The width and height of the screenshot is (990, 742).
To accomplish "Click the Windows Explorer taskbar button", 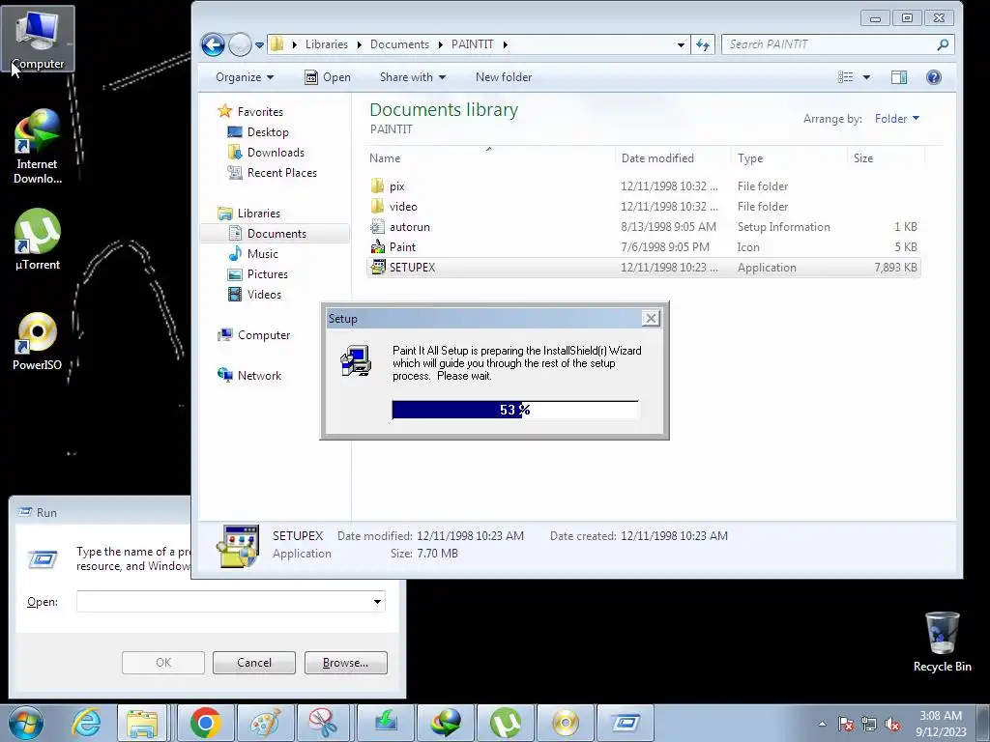I will click(142, 723).
